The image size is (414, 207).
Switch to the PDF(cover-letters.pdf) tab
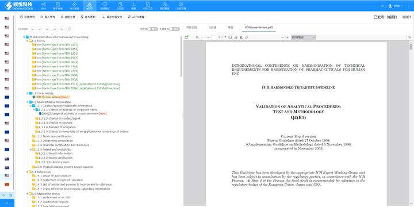pos(259,28)
